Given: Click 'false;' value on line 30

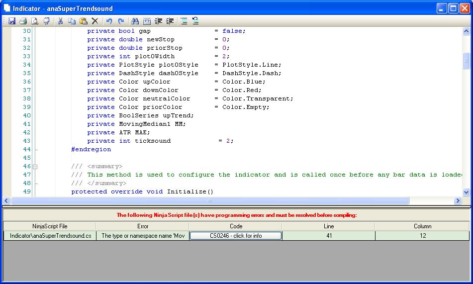Looking at the screenshot, I should [234, 31].
